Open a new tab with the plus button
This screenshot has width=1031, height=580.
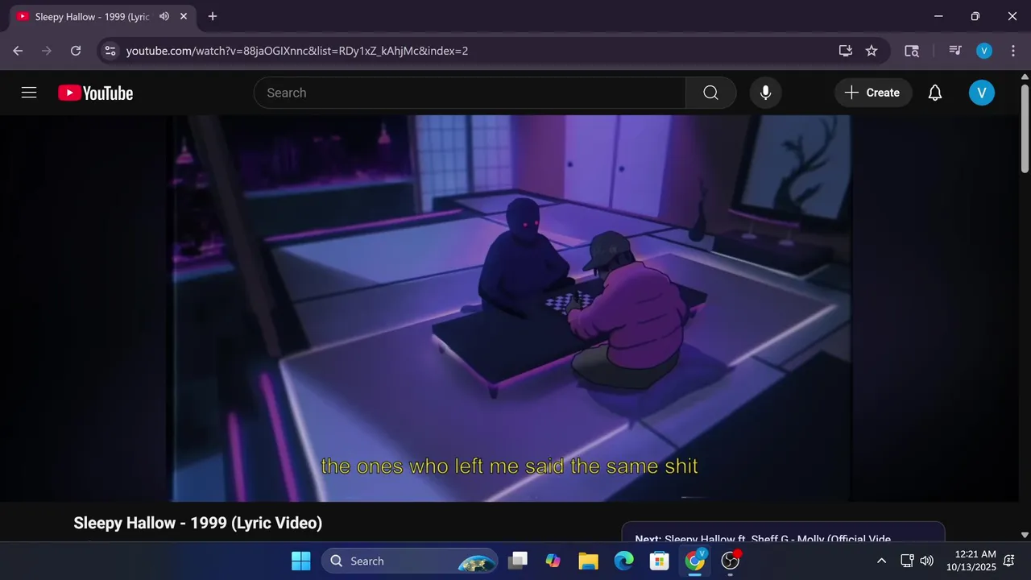tap(213, 16)
